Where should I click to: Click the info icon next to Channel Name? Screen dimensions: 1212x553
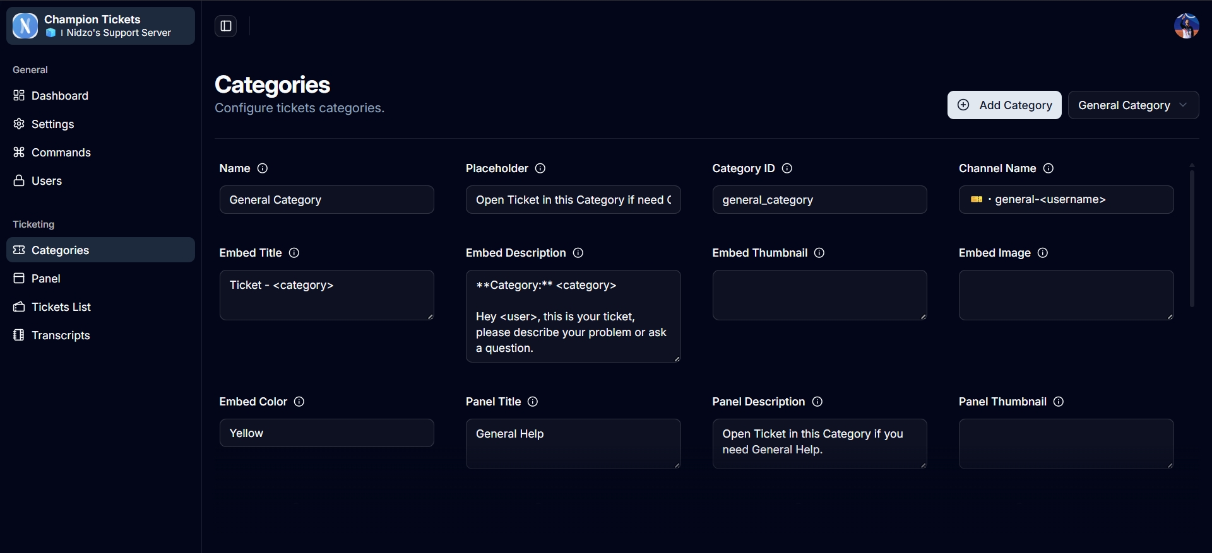point(1049,168)
